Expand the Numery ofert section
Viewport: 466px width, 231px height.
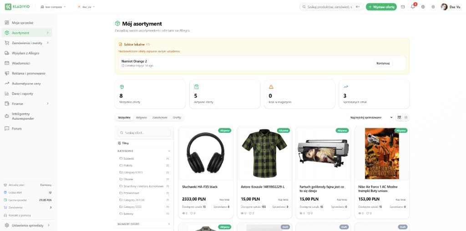[x=169, y=224]
